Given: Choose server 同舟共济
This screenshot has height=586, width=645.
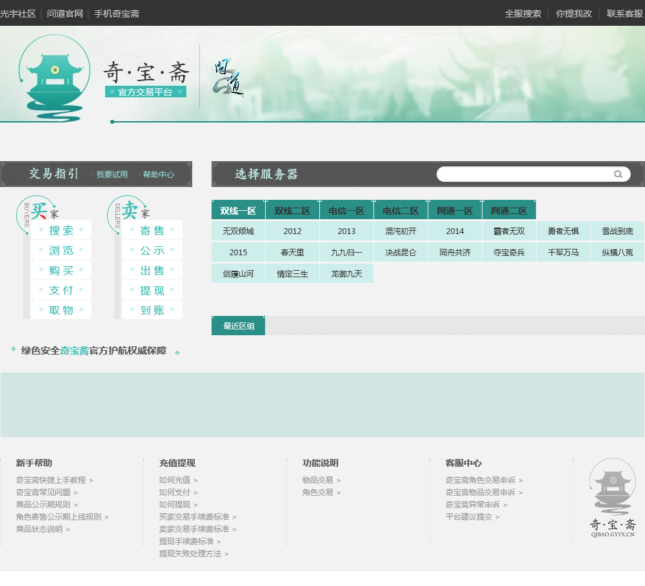Looking at the screenshot, I should tap(455, 253).
